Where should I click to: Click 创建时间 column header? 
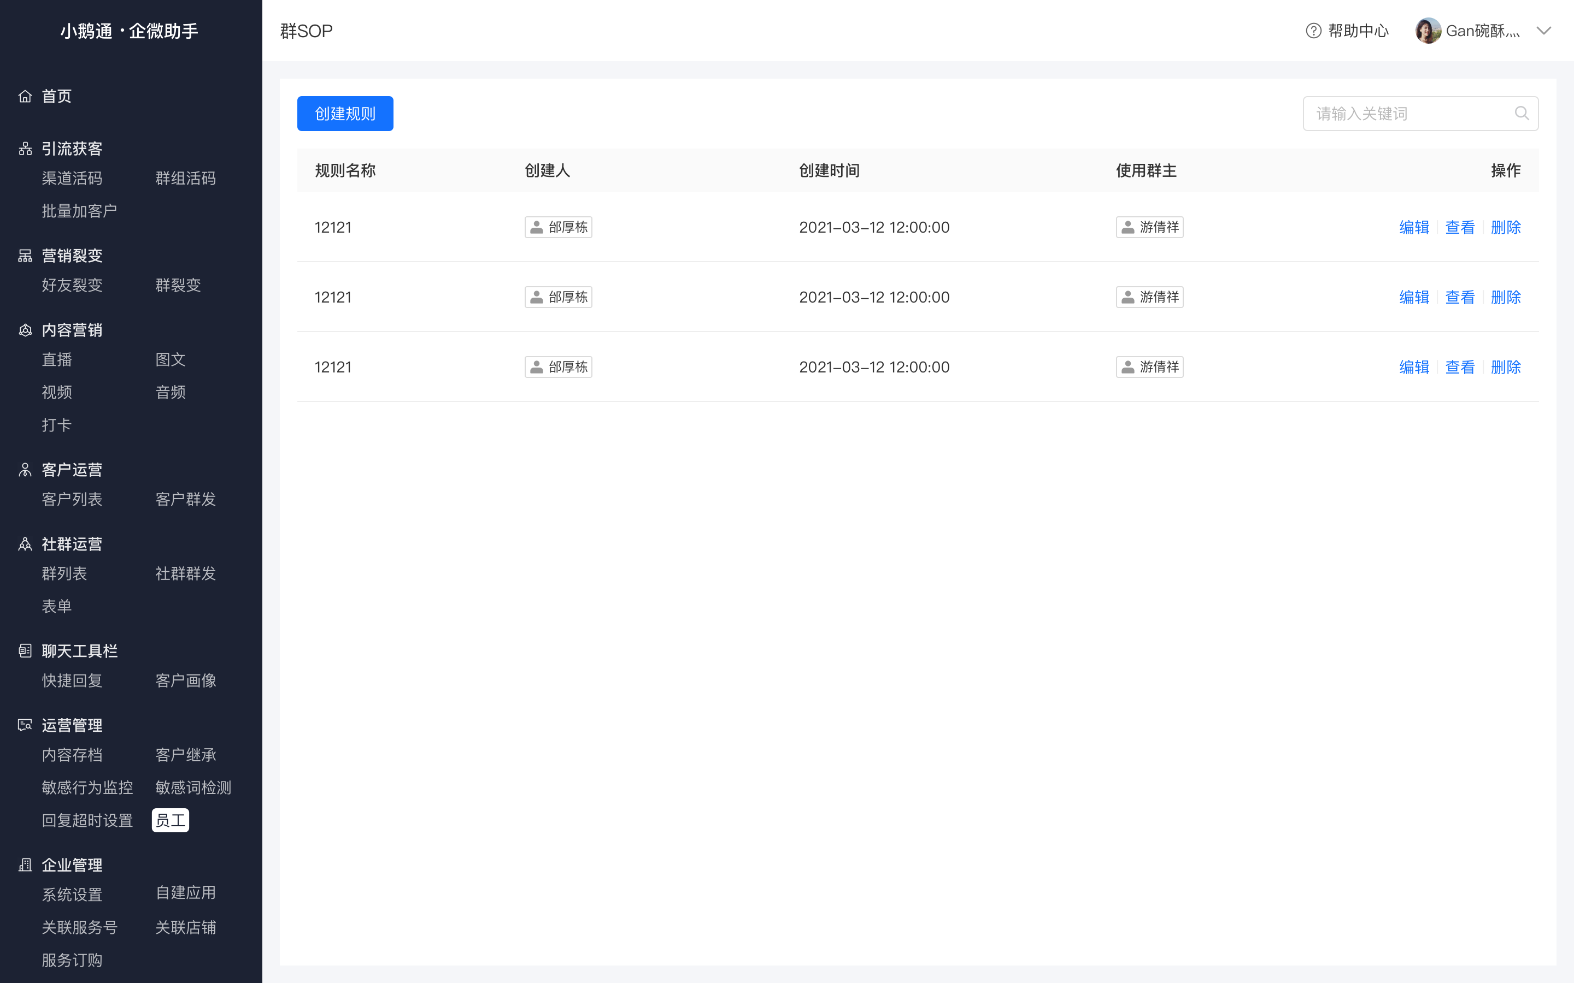[x=829, y=170]
